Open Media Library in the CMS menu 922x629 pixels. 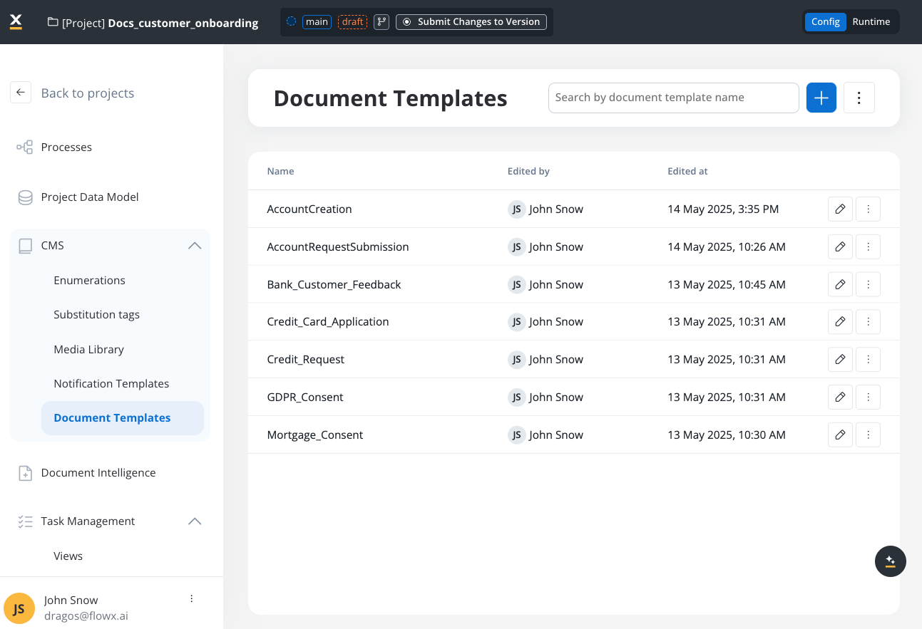click(x=89, y=350)
